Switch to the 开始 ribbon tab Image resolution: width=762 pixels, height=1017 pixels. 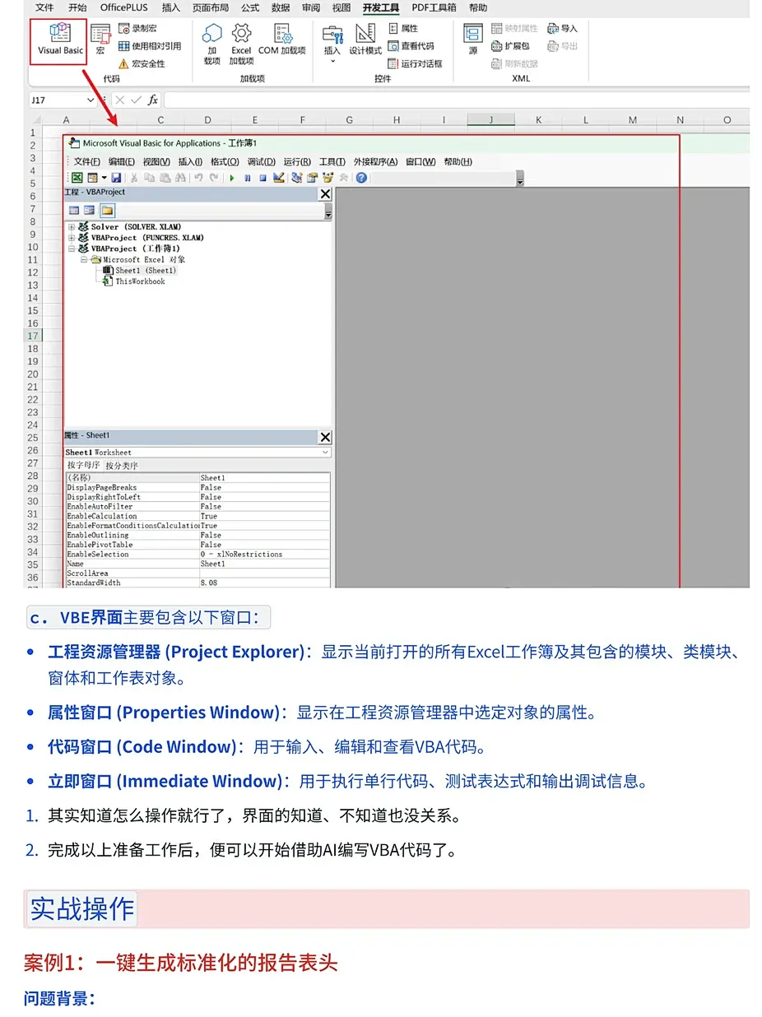tap(77, 7)
